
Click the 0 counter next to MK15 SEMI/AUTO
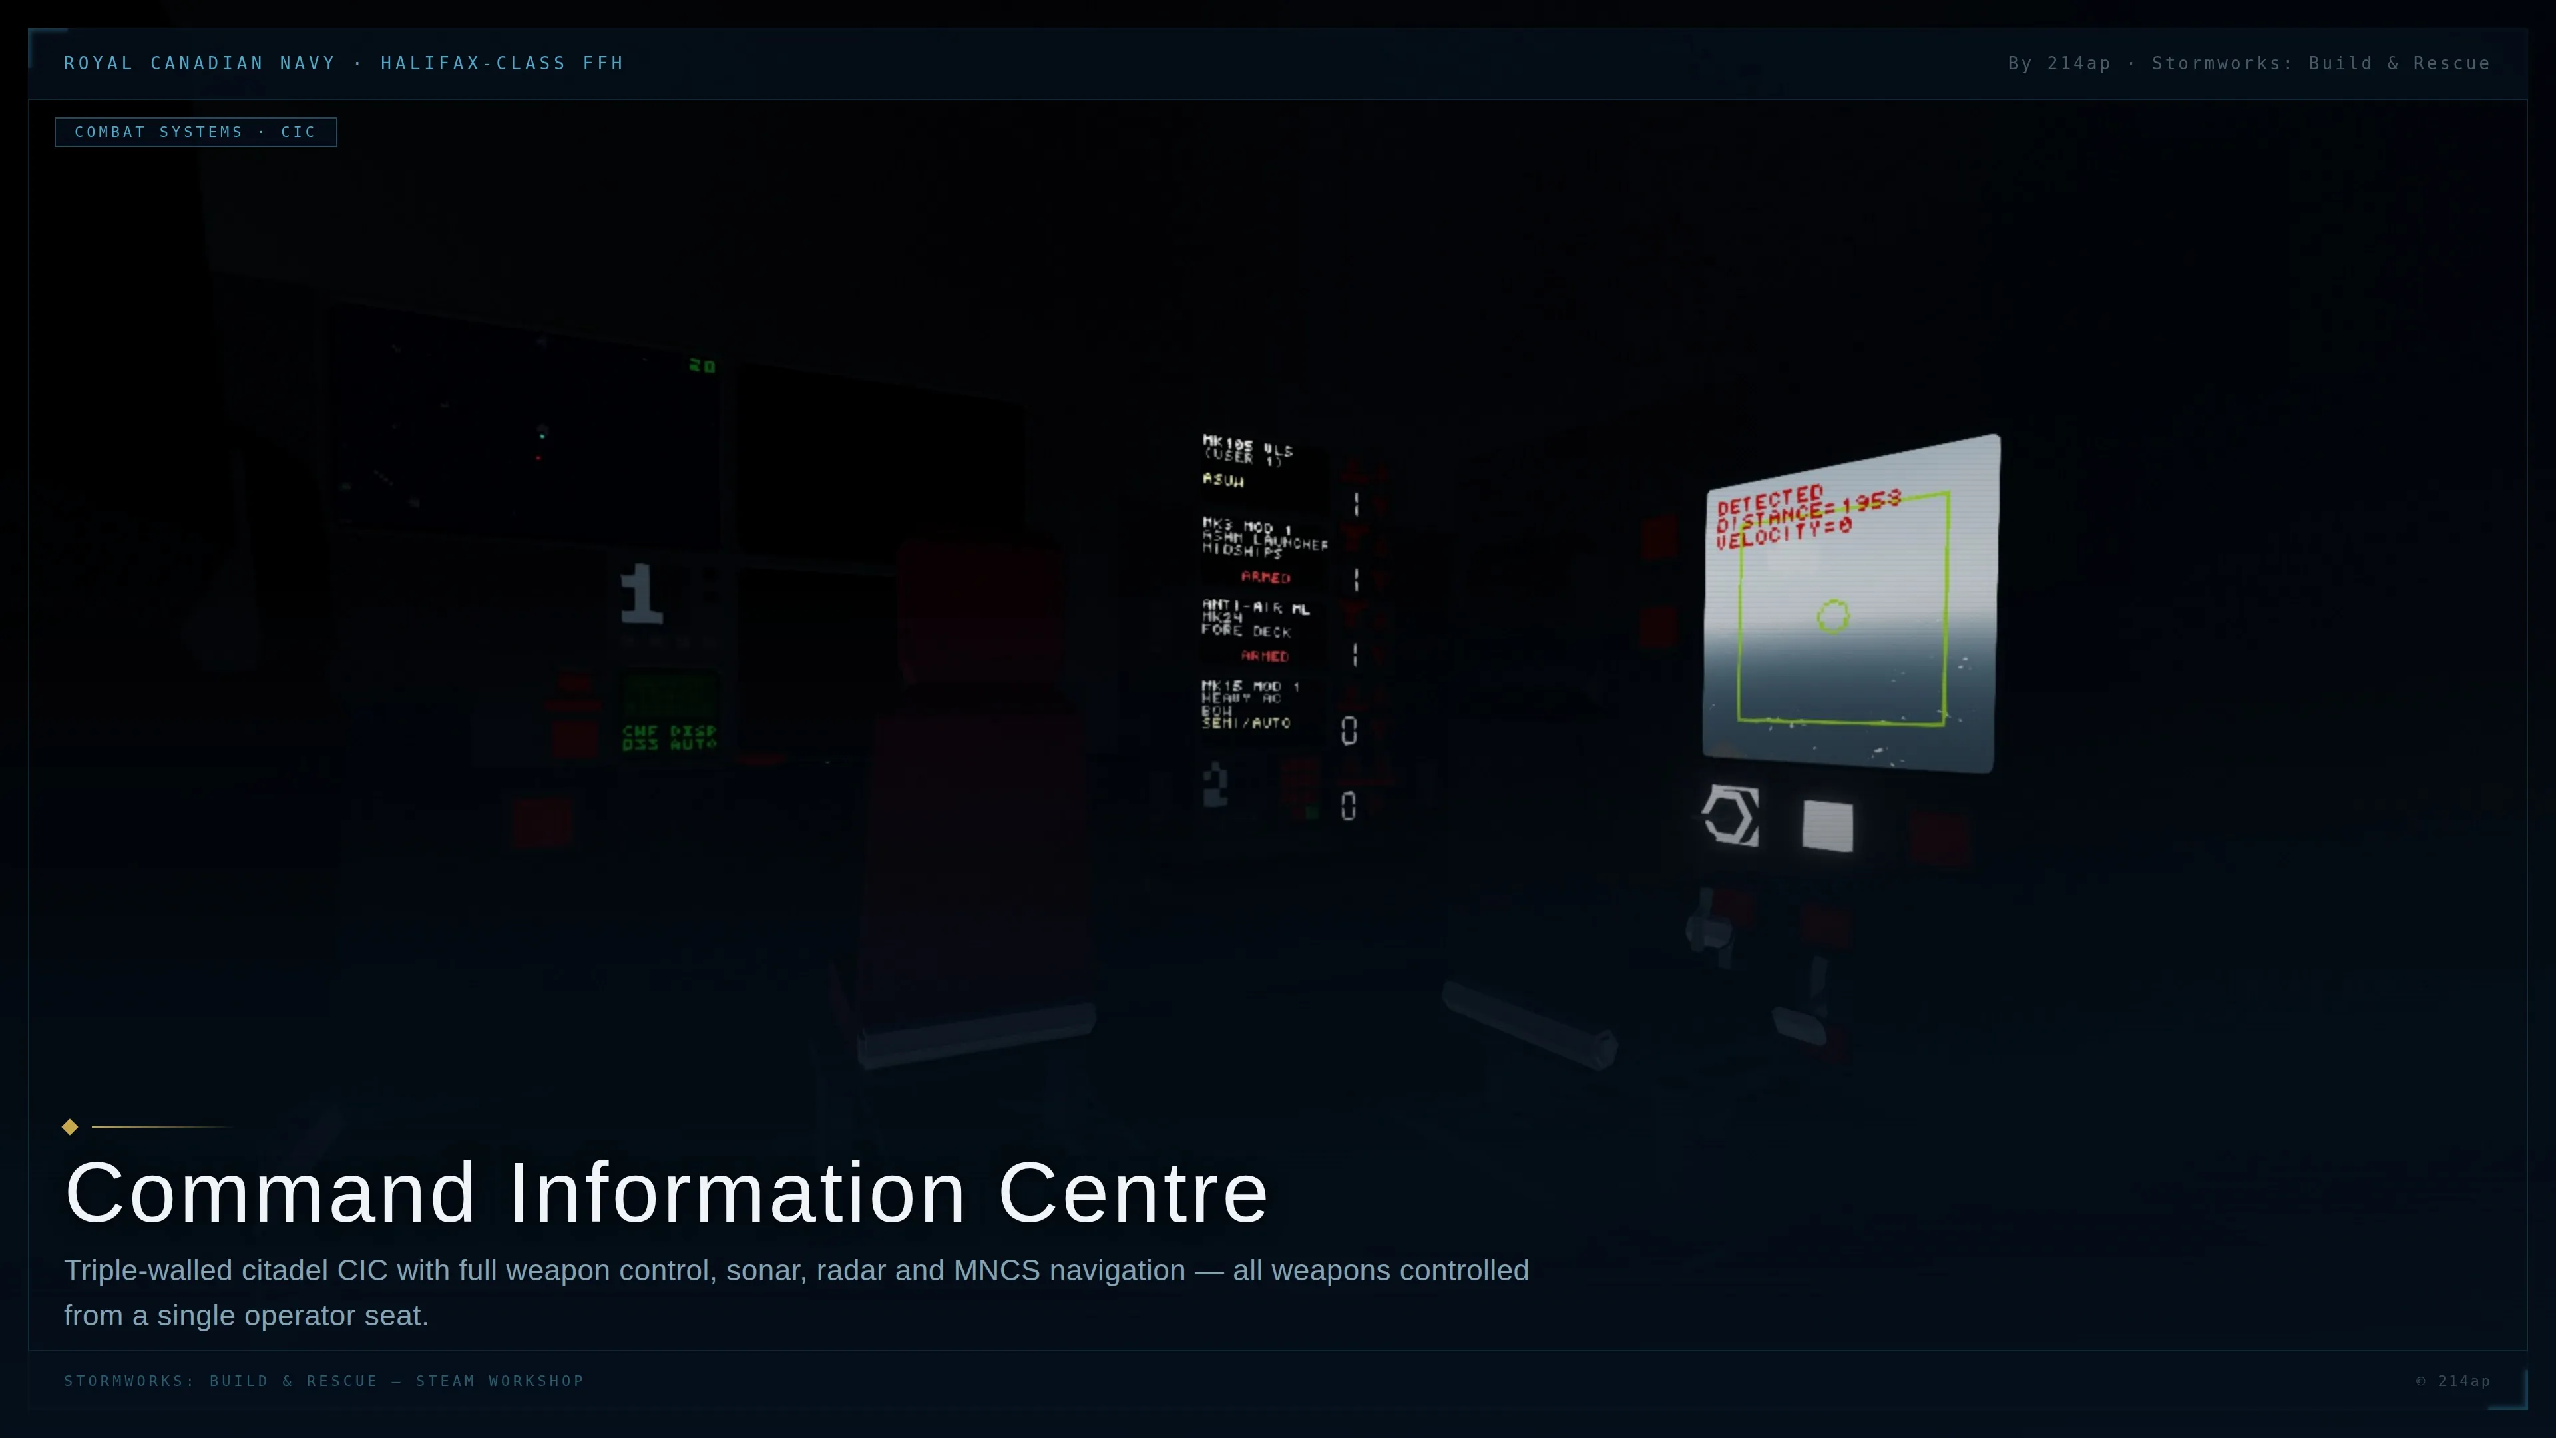coord(1349,730)
